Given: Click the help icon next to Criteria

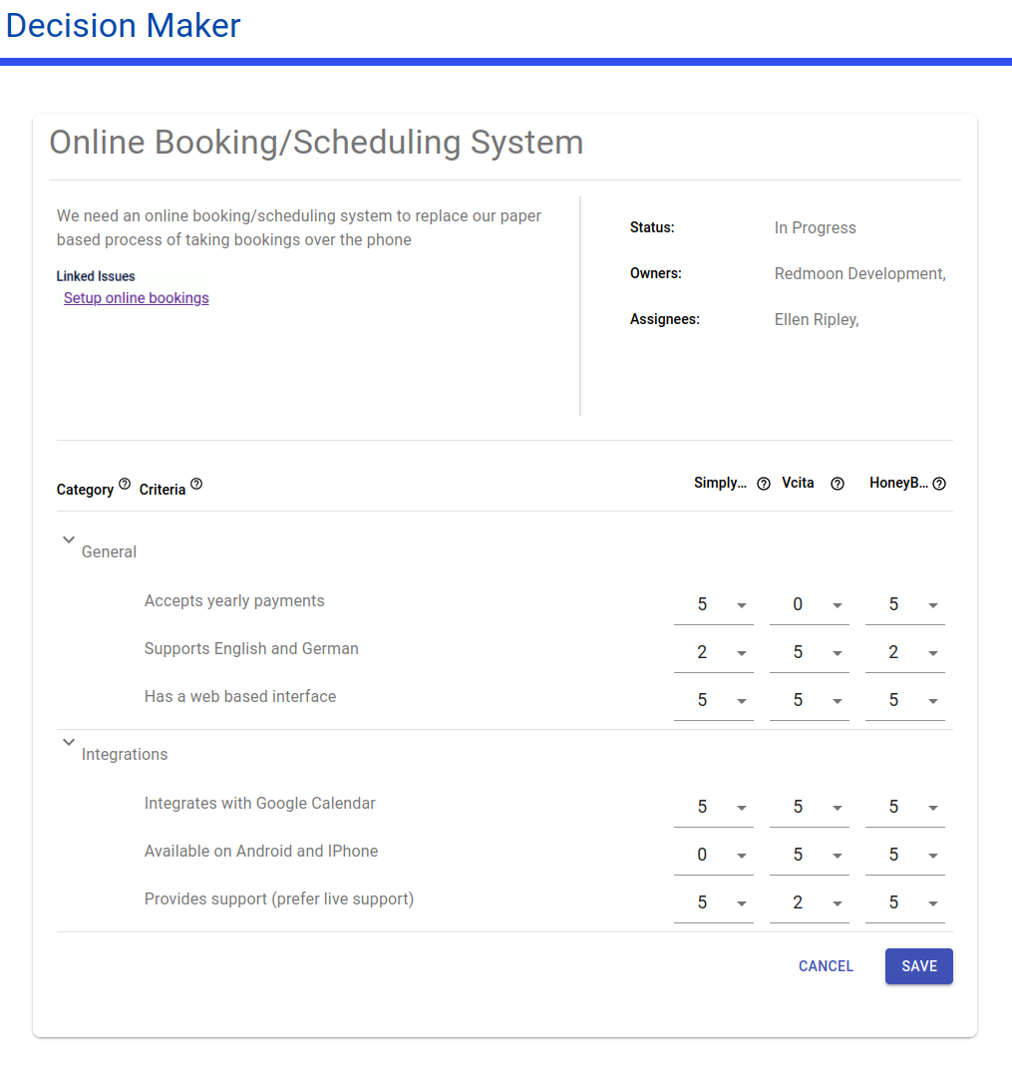Looking at the screenshot, I should 196,484.
